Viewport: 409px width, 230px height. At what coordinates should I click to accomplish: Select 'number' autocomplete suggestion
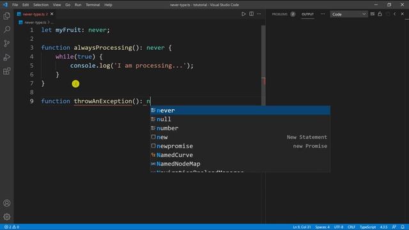[x=240, y=128]
